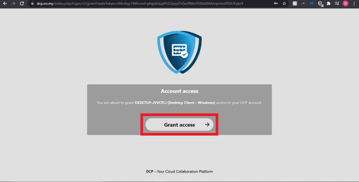Click the forward navigation arrow

coord(13,4)
